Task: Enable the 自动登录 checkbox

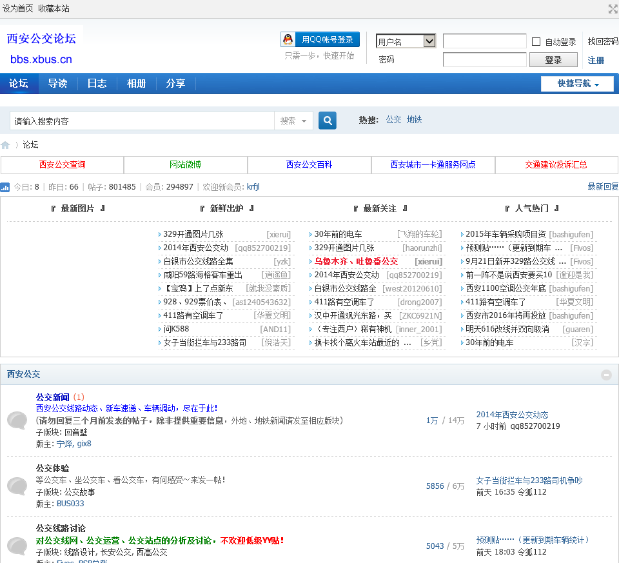Action: pyautogui.click(x=536, y=42)
